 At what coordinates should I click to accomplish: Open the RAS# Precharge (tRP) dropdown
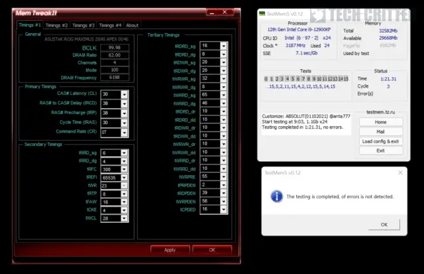[124, 113]
